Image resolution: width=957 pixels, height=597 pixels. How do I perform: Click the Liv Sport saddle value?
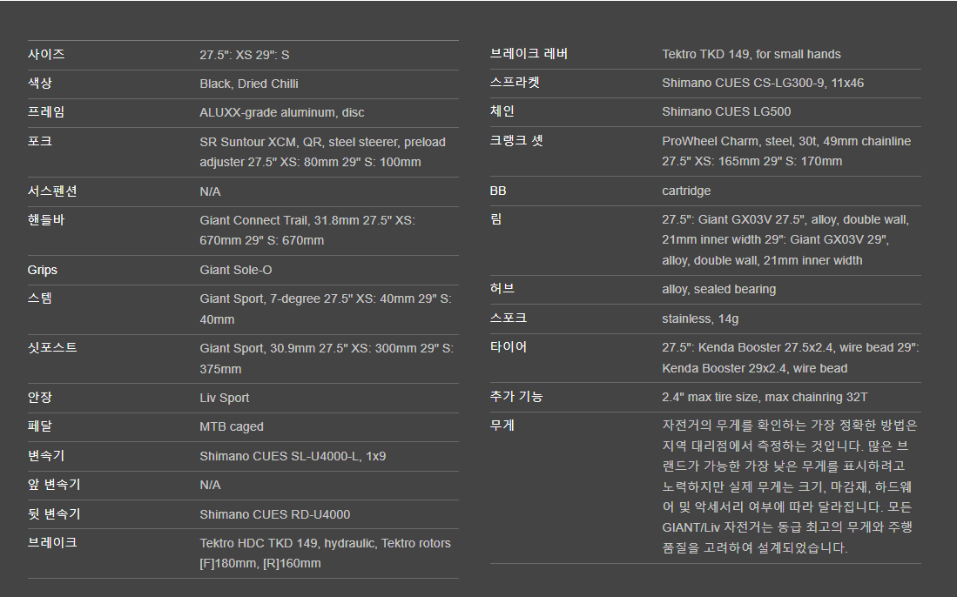coord(225,398)
